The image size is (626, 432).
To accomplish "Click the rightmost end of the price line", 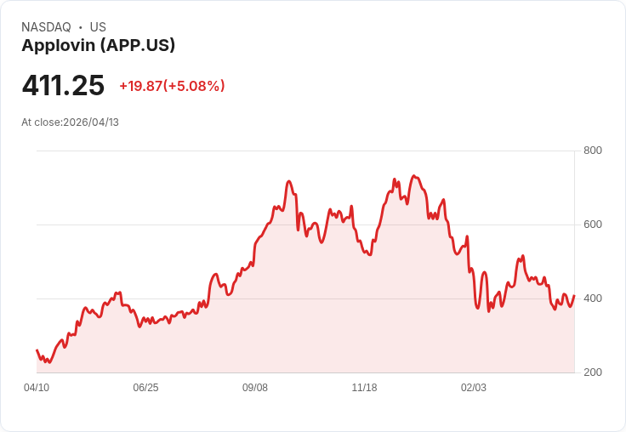I will 574,296.
